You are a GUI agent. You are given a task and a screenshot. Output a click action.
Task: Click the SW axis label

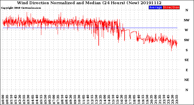pos(187,40)
